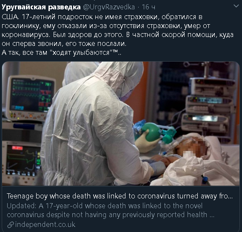Click the Уругвайская разведка display name

point(41,7)
